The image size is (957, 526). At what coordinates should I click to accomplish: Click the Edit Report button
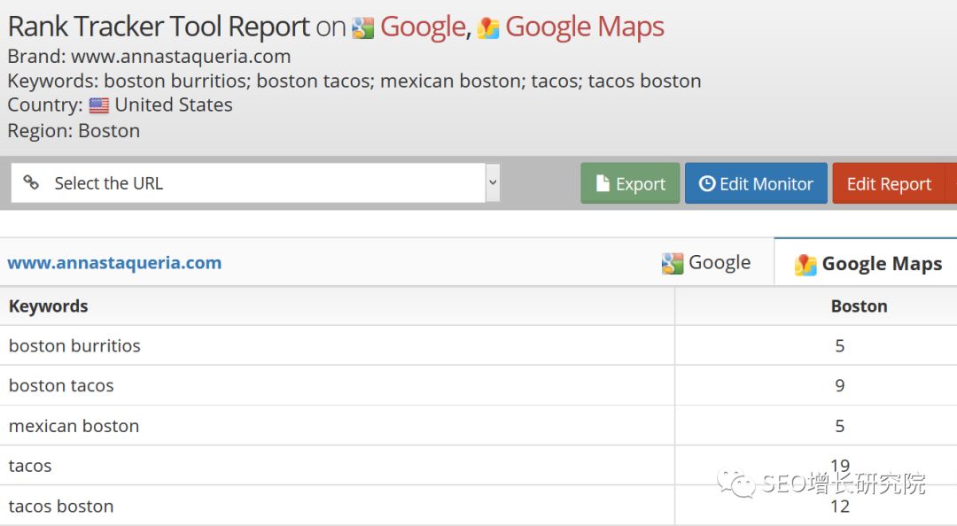890,183
